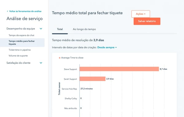Screen dimensions: 184x117
Task: Click the '27,2 minutos' value label
Action: click(x=86, y=89)
